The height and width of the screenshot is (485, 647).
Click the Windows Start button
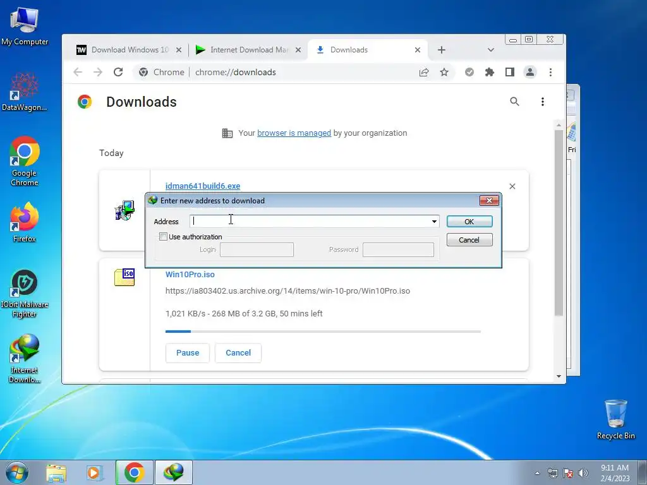tap(17, 472)
